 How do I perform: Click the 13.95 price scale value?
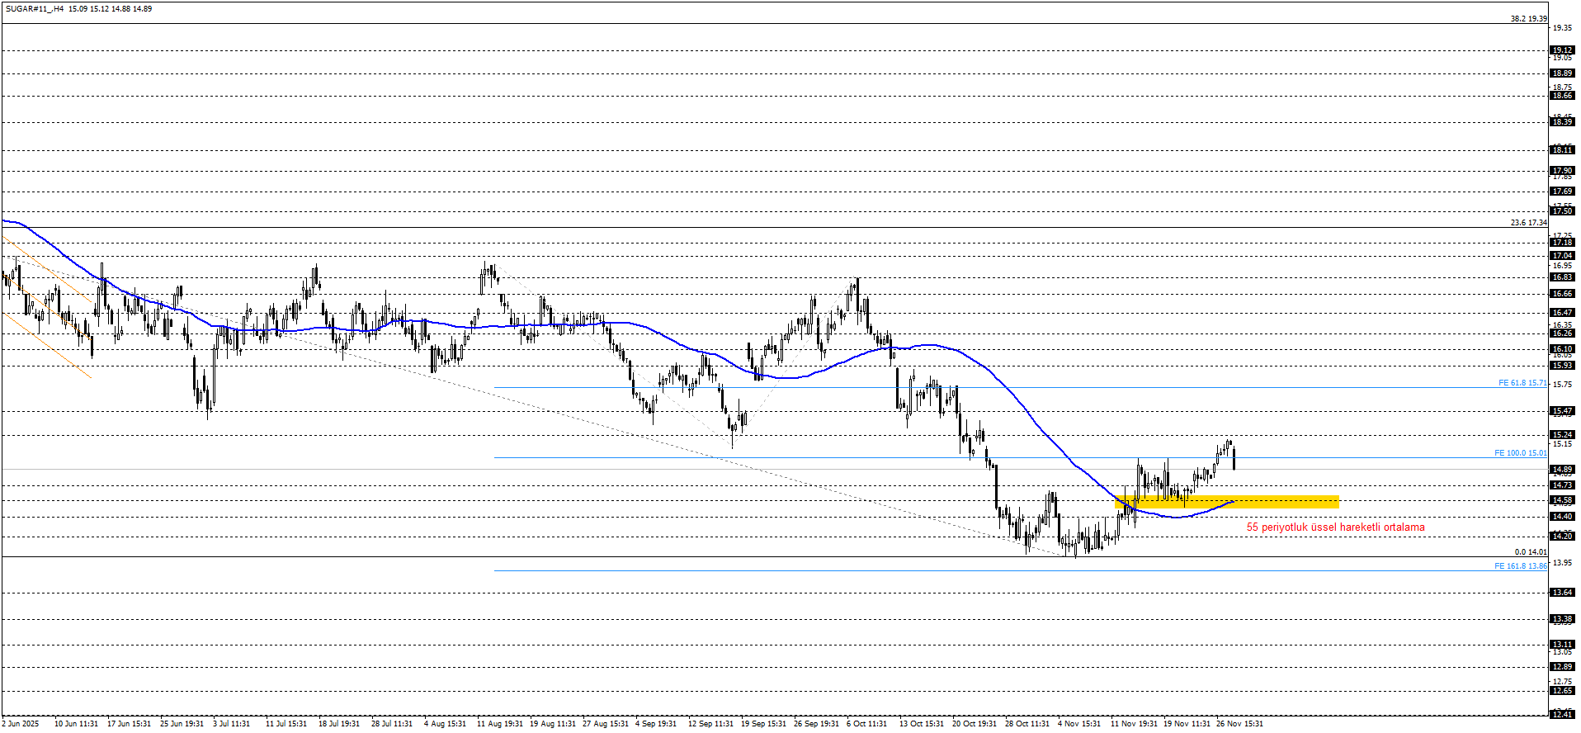point(1562,563)
